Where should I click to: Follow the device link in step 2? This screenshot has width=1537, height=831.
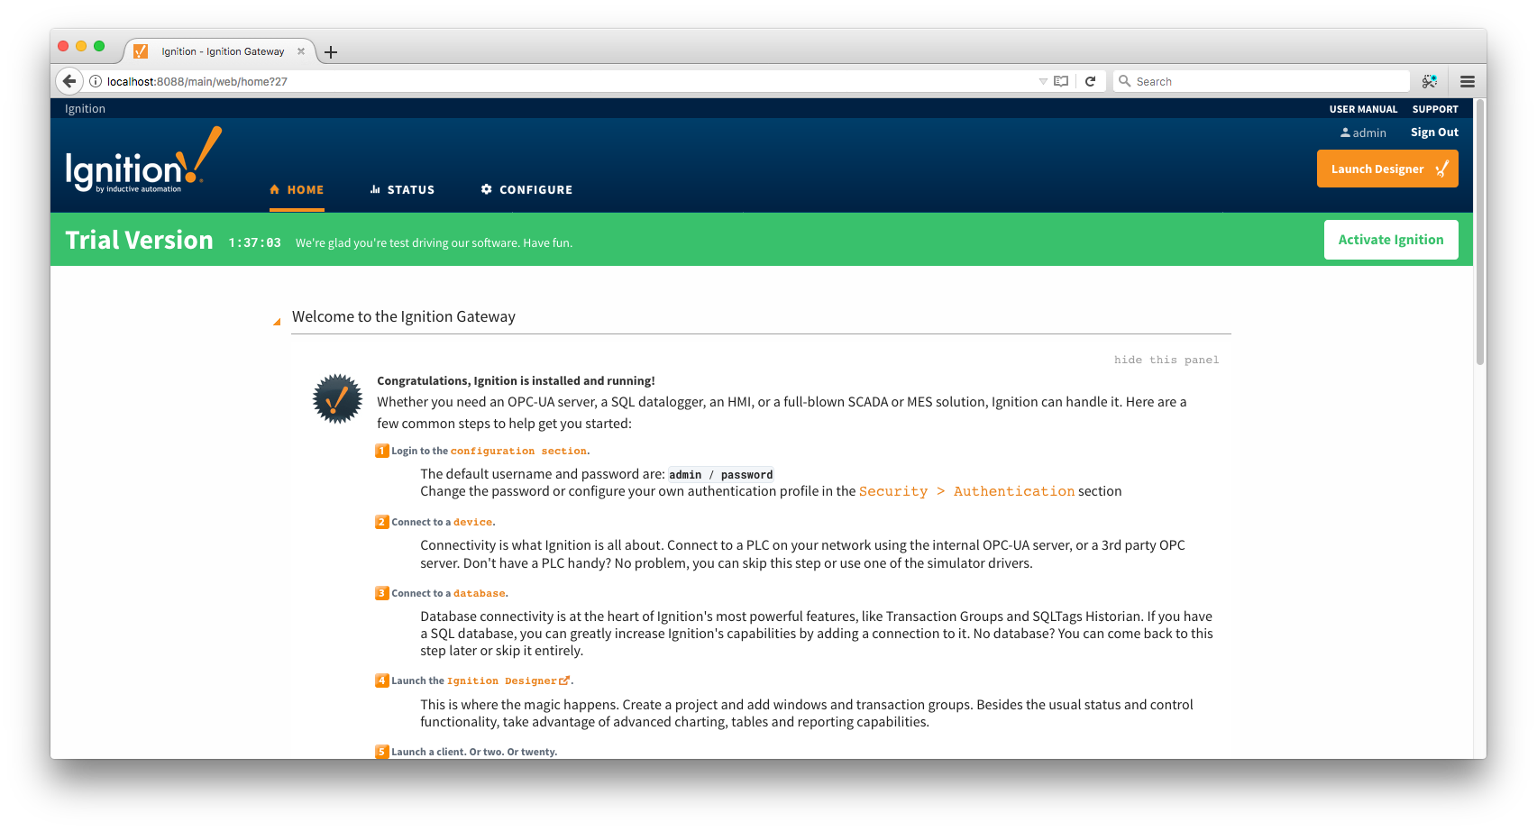[x=472, y=522]
